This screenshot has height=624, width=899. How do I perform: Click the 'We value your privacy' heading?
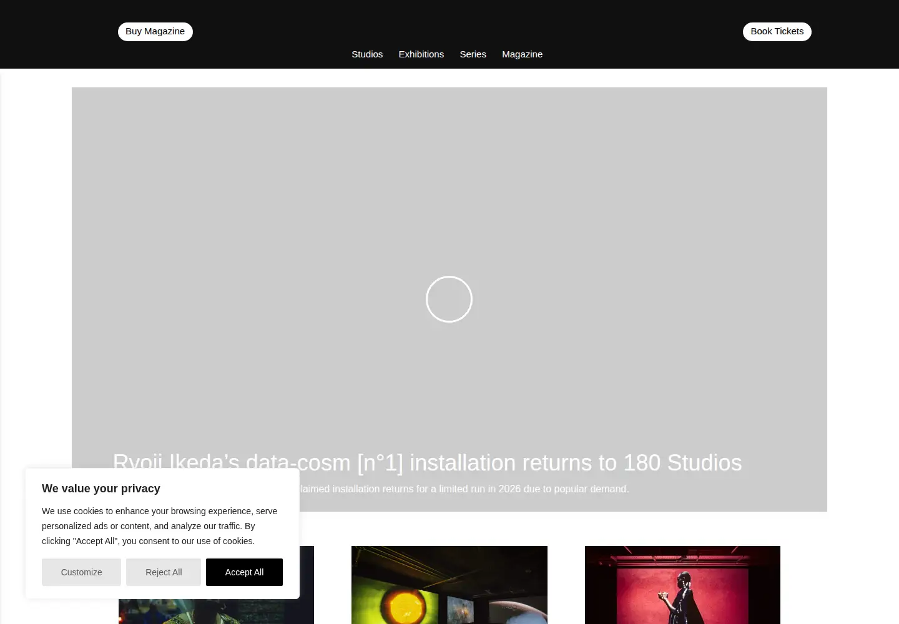pos(101,489)
